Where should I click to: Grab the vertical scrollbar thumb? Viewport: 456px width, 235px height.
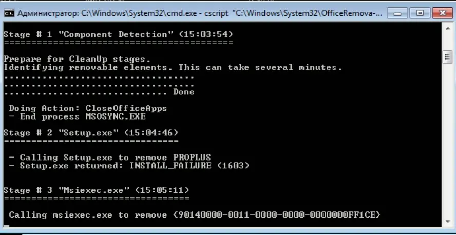point(448,57)
